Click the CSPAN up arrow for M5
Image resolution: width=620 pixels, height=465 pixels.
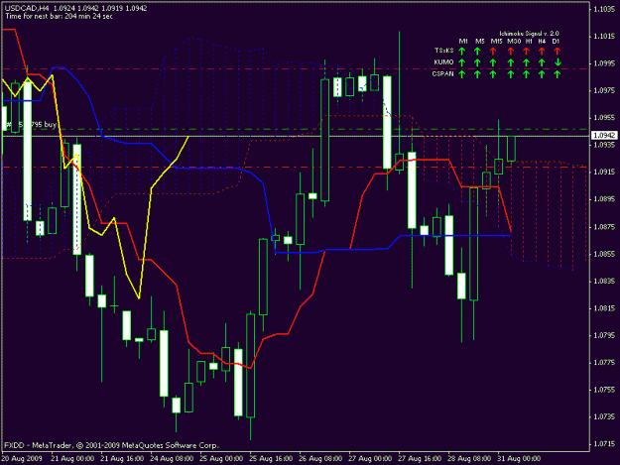477,74
